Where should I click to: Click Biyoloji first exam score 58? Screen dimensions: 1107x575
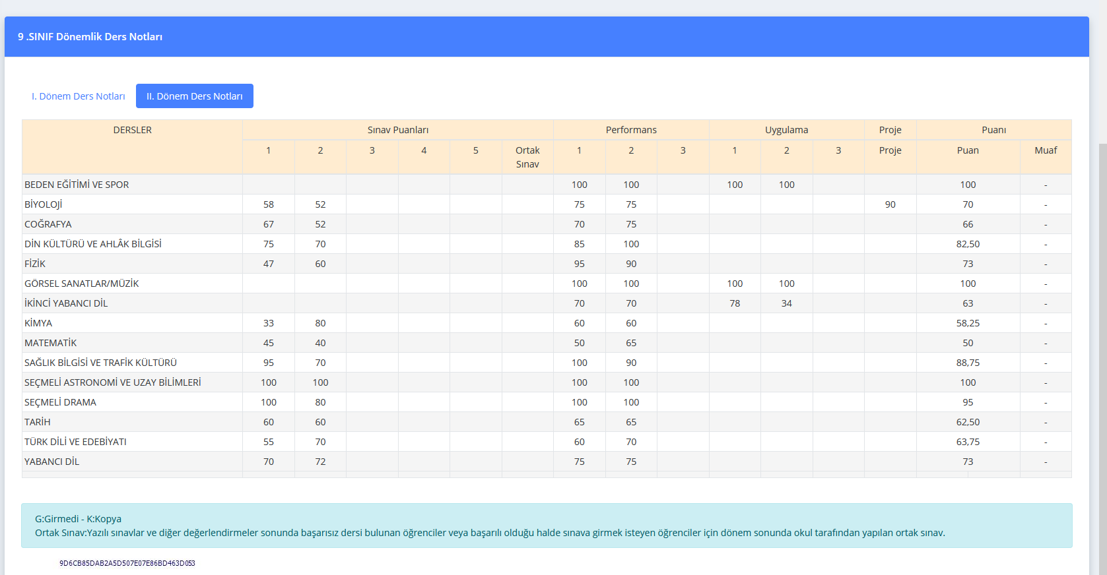[269, 204]
